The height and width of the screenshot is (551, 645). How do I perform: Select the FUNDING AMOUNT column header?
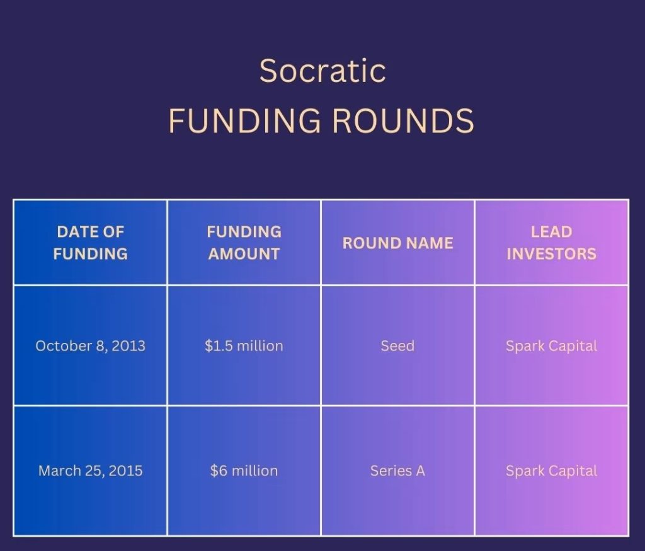click(x=244, y=243)
